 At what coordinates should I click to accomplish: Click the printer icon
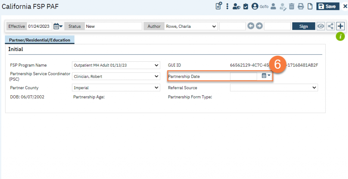click(x=301, y=6)
